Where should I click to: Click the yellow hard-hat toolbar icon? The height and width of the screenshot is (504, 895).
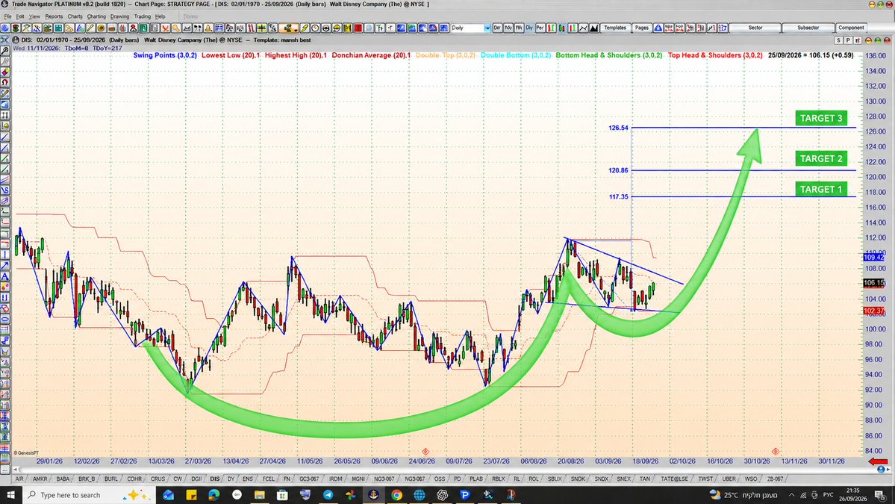337,28
